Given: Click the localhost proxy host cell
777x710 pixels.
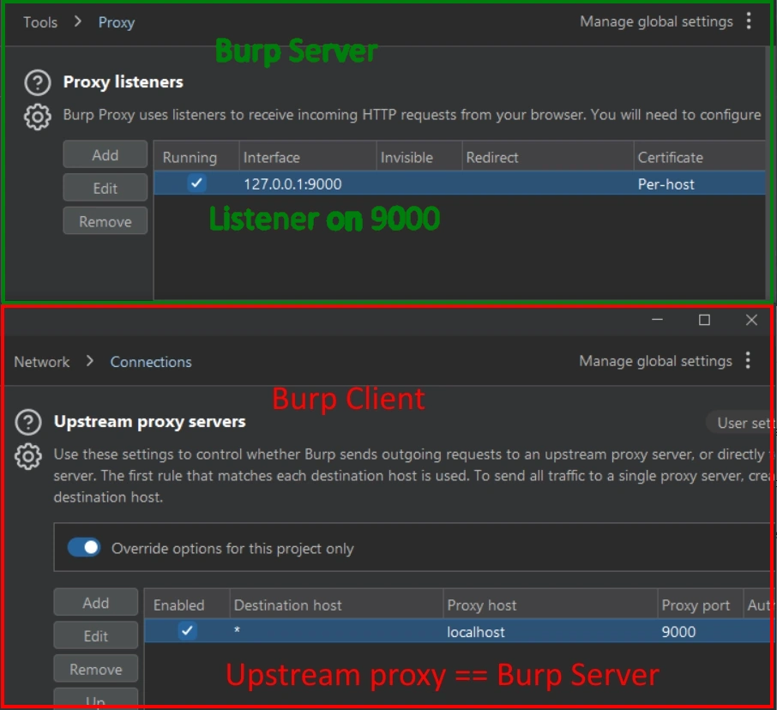Looking at the screenshot, I should 550,631.
